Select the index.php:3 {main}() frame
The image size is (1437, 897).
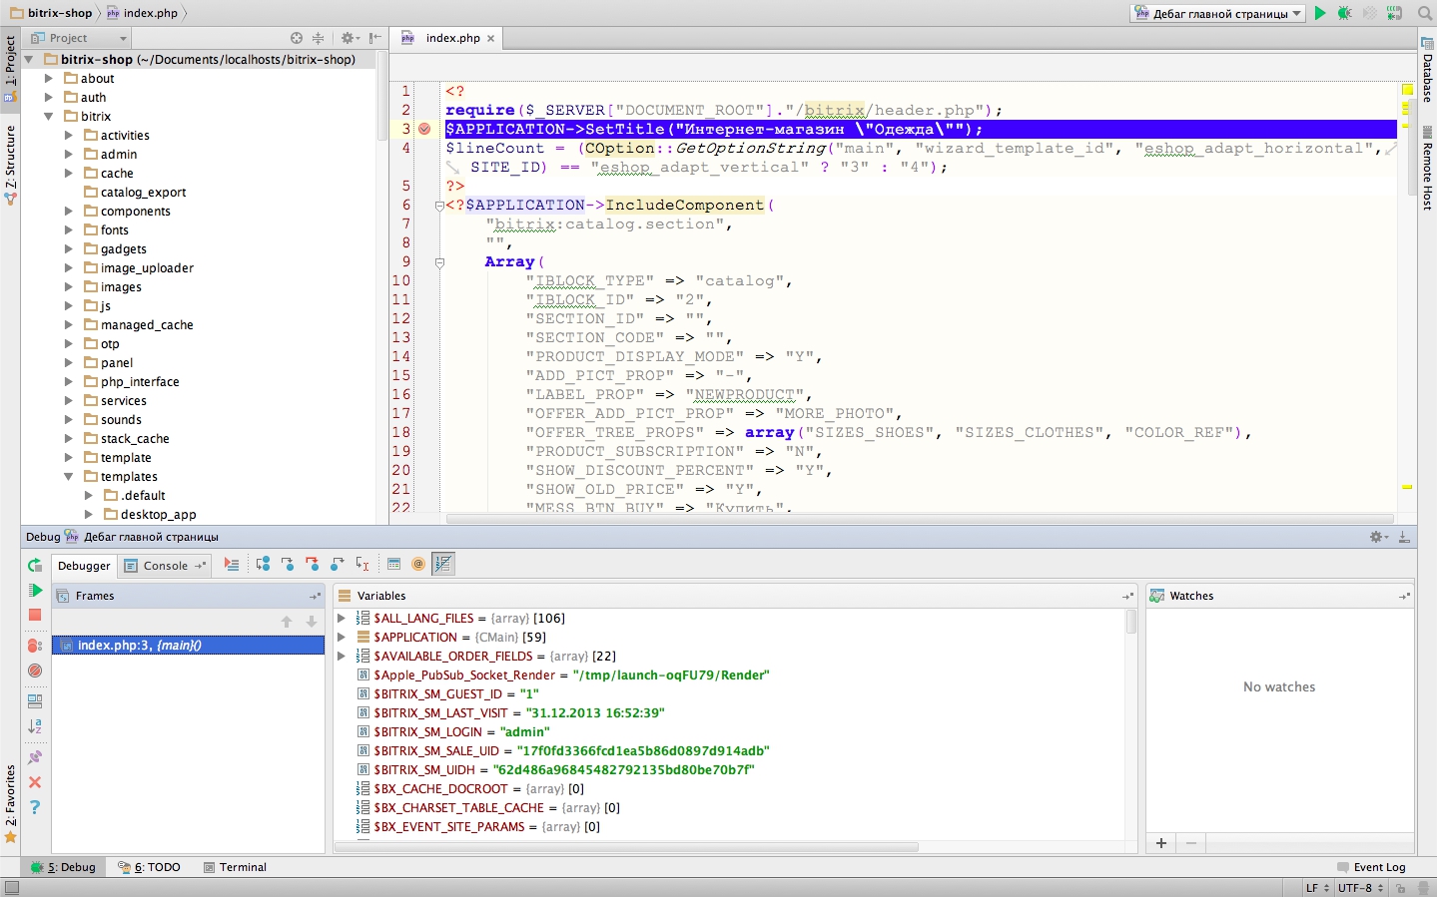pos(189,646)
